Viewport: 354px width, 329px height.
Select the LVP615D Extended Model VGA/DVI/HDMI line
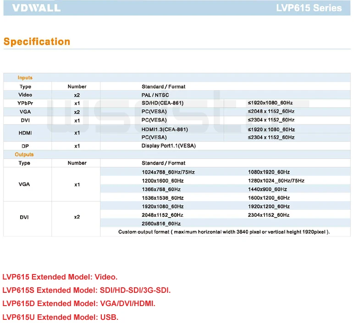point(79,304)
